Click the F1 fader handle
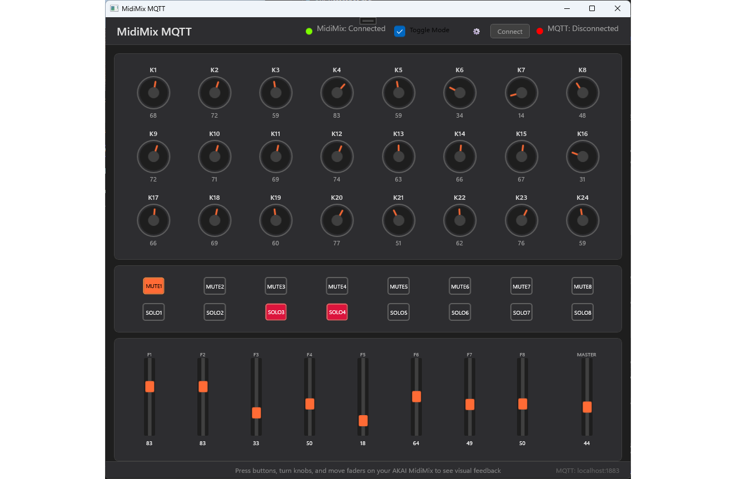The image size is (736, 479). click(150, 387)
